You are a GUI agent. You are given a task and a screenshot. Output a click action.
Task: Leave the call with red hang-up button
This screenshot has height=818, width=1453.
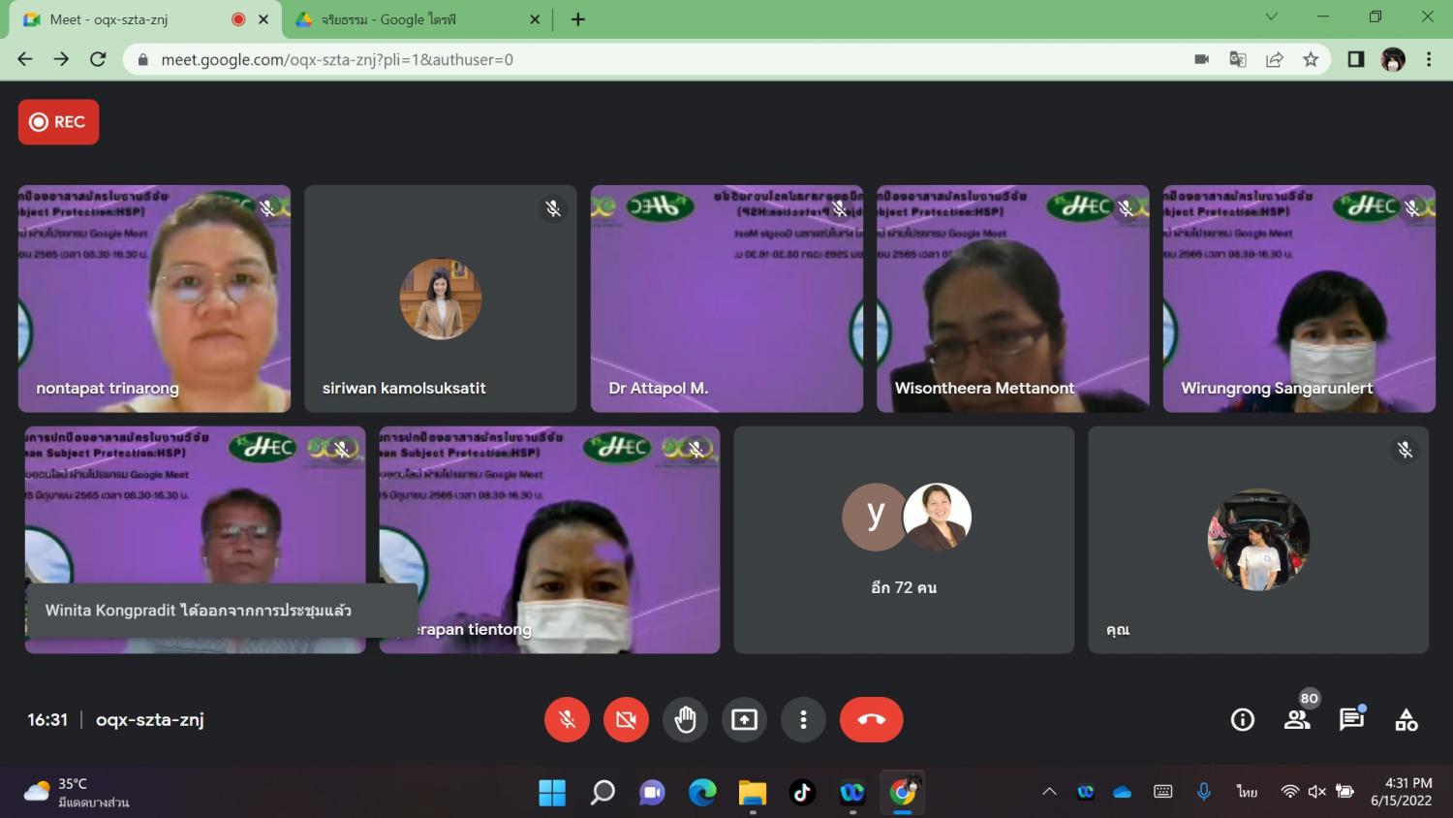coord(871,719)
